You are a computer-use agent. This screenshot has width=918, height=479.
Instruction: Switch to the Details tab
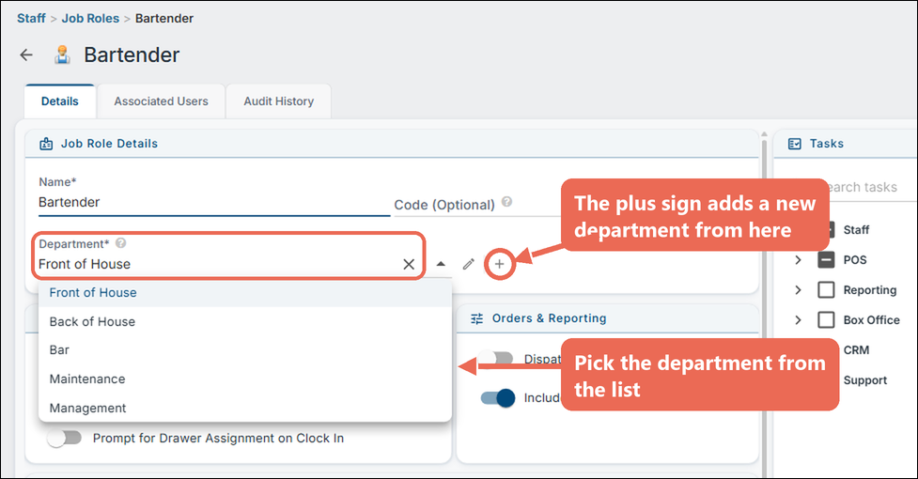tap(60, 101)
